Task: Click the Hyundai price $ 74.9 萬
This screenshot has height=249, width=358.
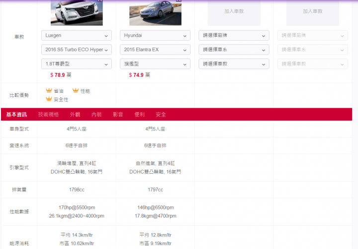Action: [x=140, y=75]
